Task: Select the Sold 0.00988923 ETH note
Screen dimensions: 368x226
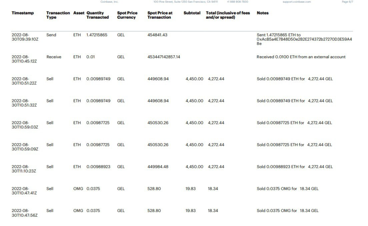Action: pyautogui.click(x=295, y=167)
